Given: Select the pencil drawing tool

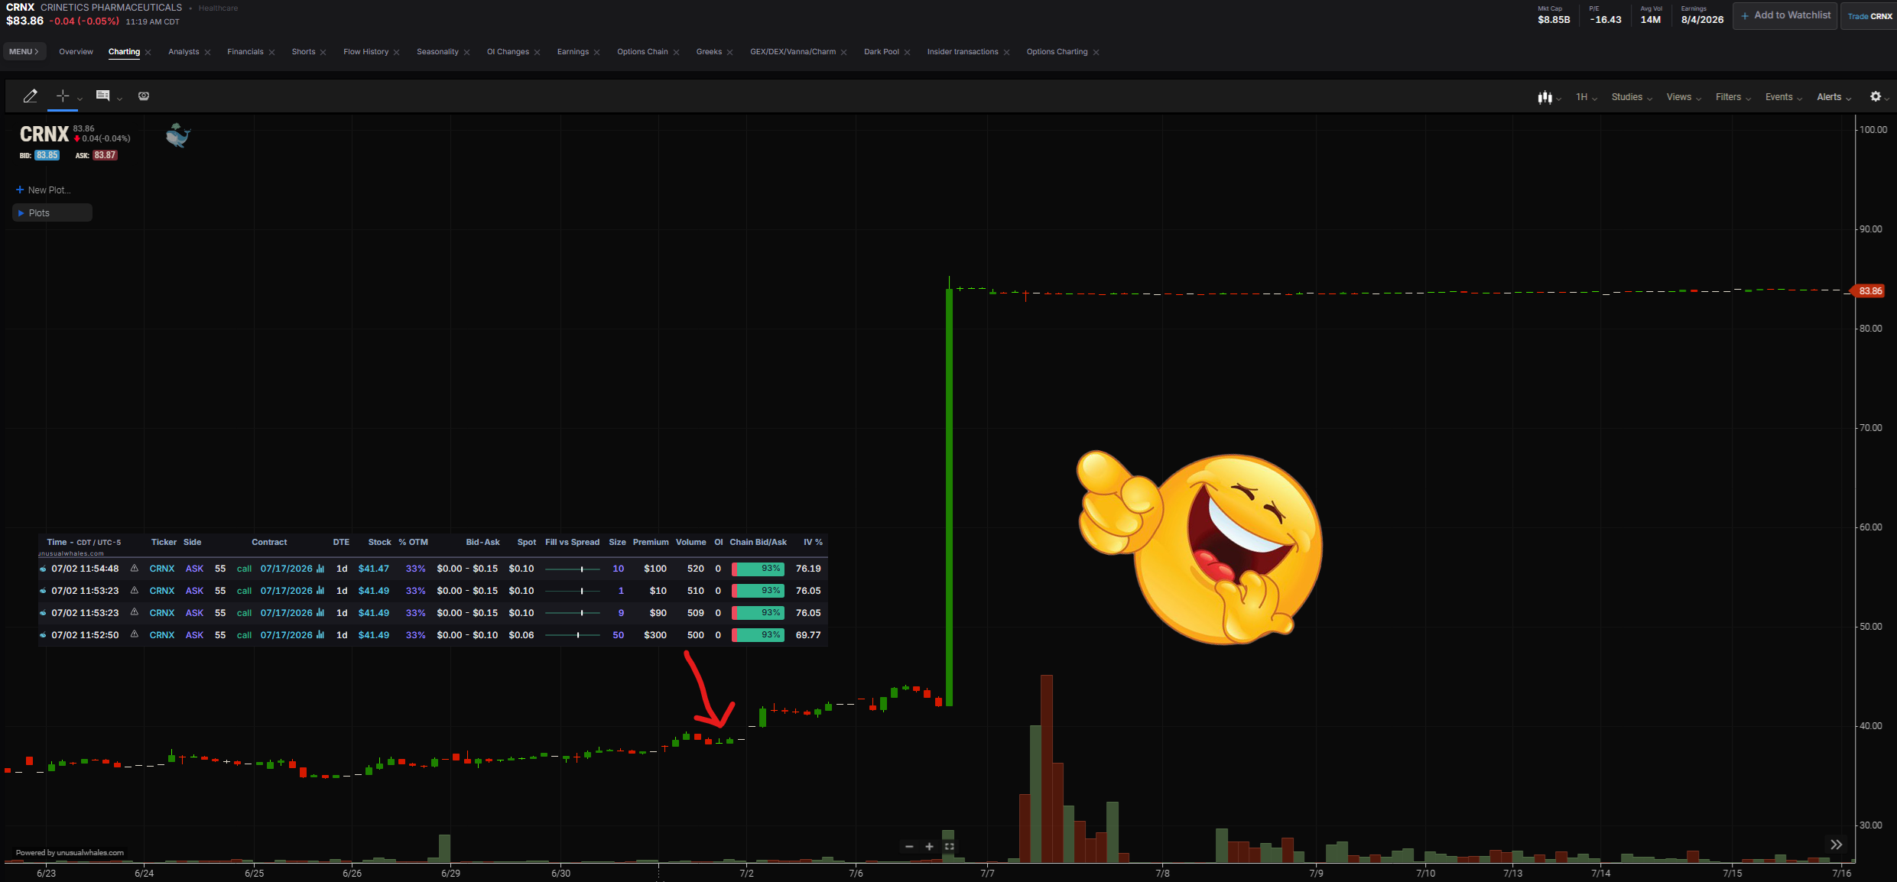Looking at the screenshot, I should [x=31, y=96].
